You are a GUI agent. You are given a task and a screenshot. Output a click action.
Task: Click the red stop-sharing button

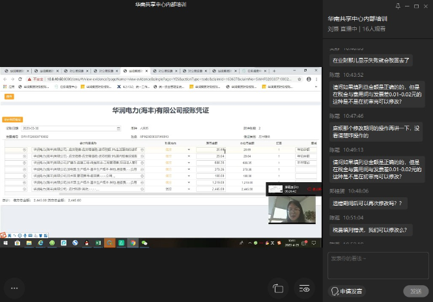tap(314, 189)
